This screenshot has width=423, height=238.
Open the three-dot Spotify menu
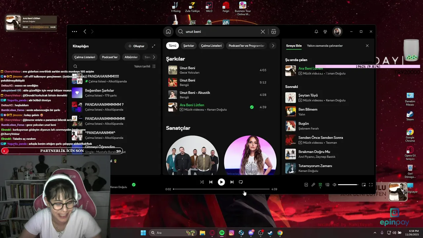coord(74,32)
